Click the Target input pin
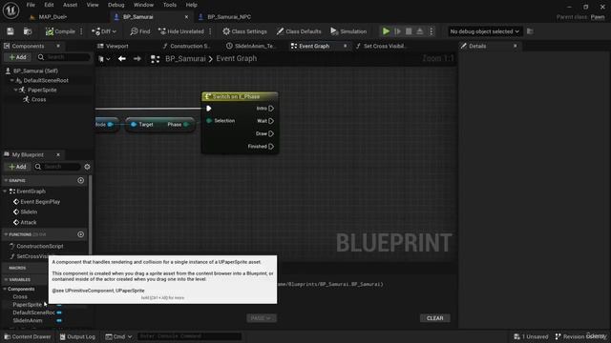Viewport: 611px width, 343px height. pyautogui.click(x=134, y=125)
